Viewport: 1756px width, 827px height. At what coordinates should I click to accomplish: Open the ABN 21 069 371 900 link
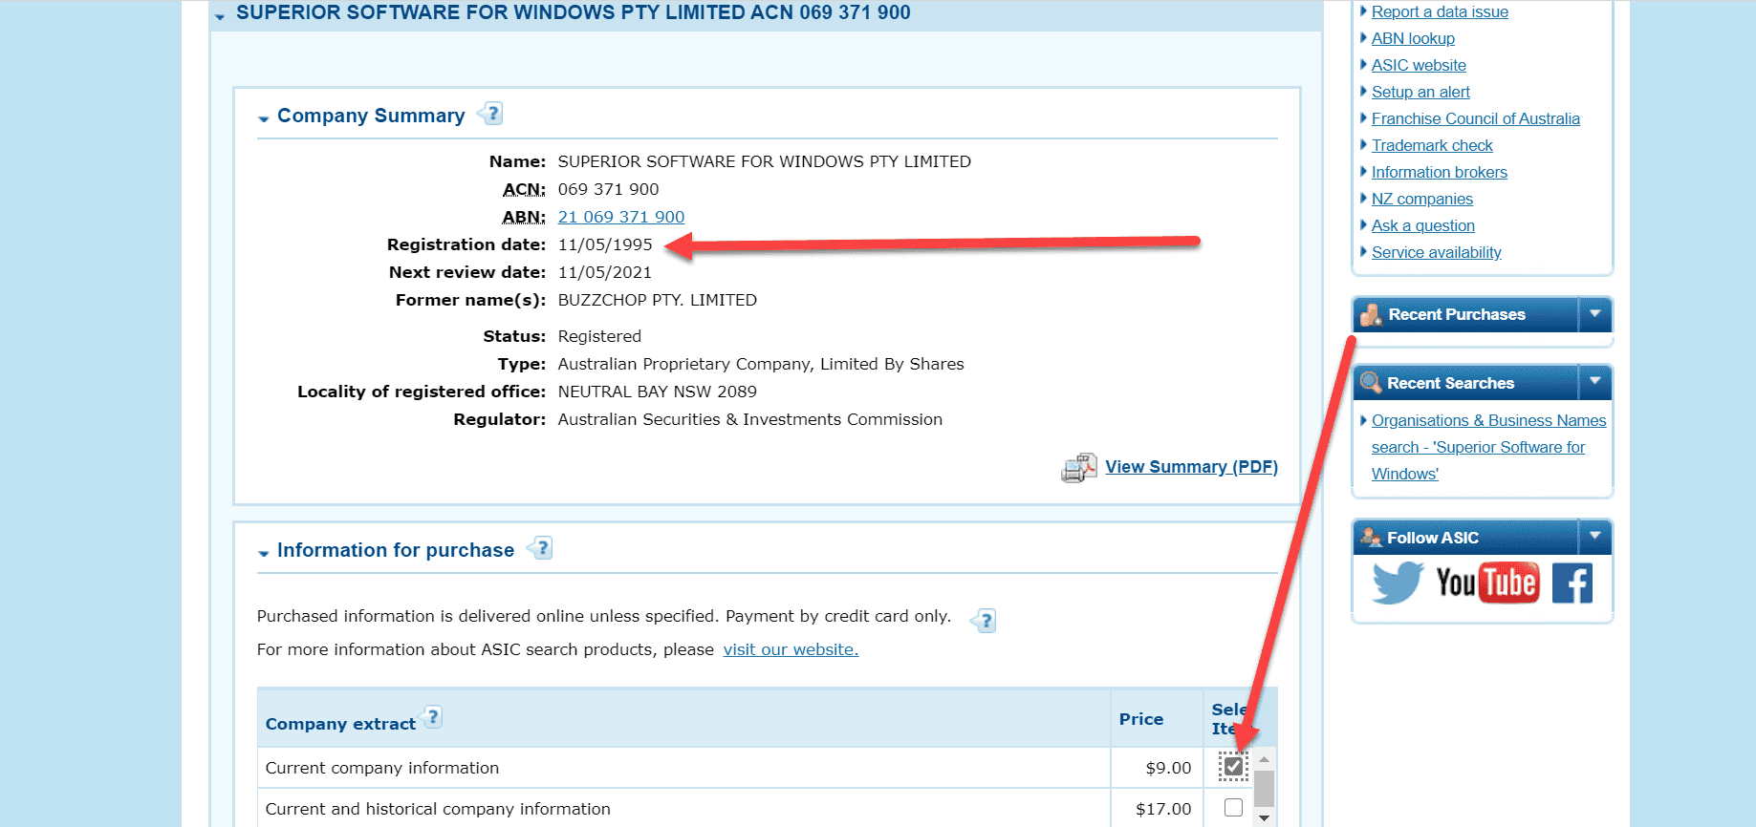tap(620, 217)
